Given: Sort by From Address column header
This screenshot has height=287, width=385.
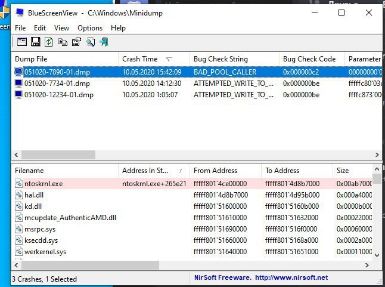Looking at the screenshot, I should 225,171.
